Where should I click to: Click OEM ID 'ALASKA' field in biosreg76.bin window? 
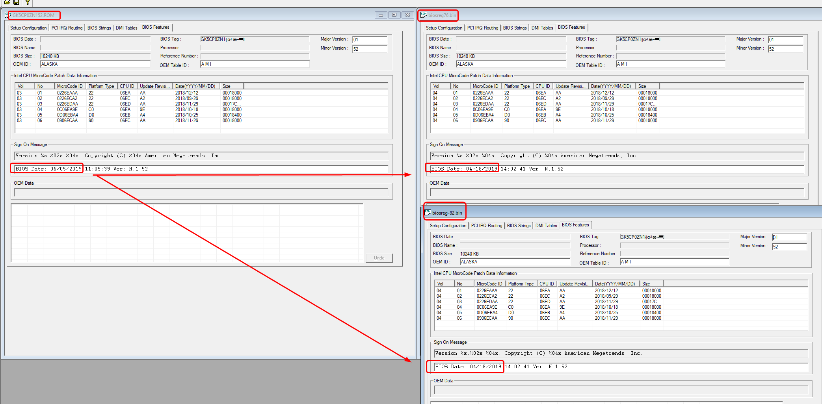click(511, 64)
